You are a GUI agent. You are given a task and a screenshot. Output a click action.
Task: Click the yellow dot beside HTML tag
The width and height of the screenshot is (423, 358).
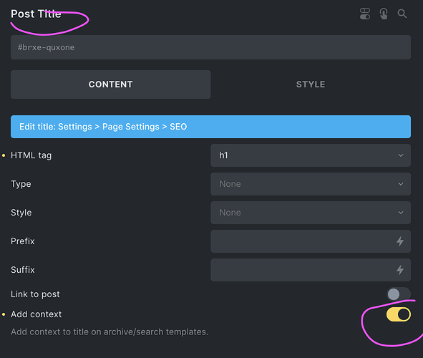4,155
